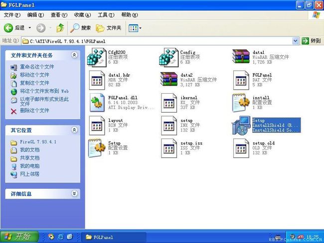The width and height of the screenshot is (324, 243).
Task: Launch Internet Explorer from quick launch
Action: coord(60,237)
